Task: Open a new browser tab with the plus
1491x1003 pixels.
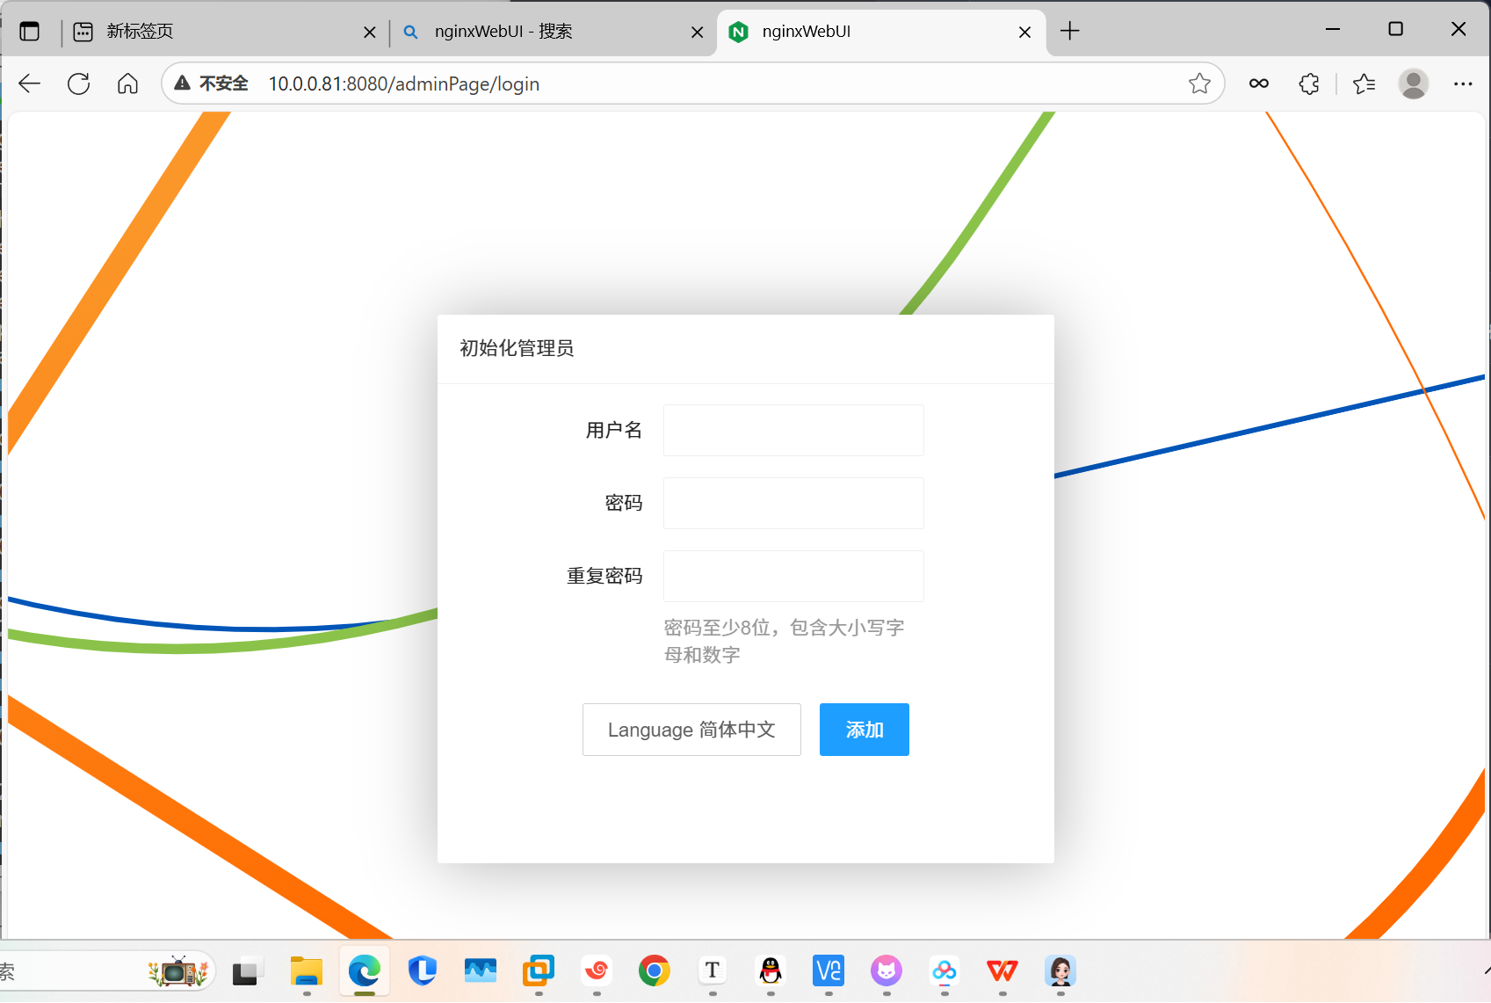Action: (1070, 32)
